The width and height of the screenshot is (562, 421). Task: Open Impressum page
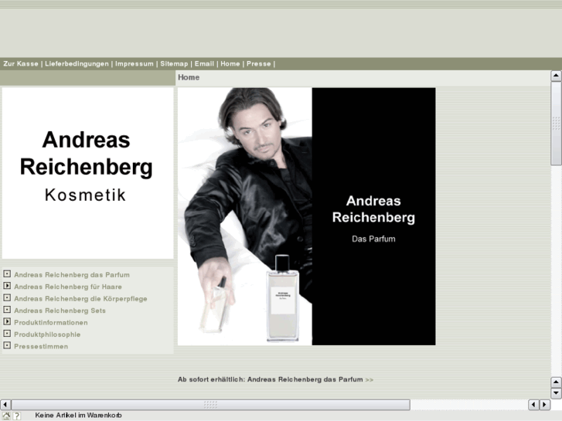tap(134, 64)
